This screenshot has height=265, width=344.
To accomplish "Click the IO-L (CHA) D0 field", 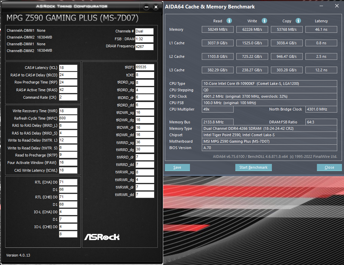I will (68, 212).
